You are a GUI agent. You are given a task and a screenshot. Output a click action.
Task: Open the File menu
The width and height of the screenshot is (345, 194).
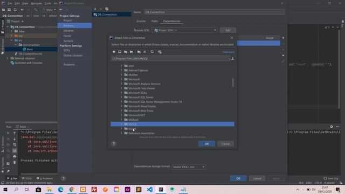point(10,3)
